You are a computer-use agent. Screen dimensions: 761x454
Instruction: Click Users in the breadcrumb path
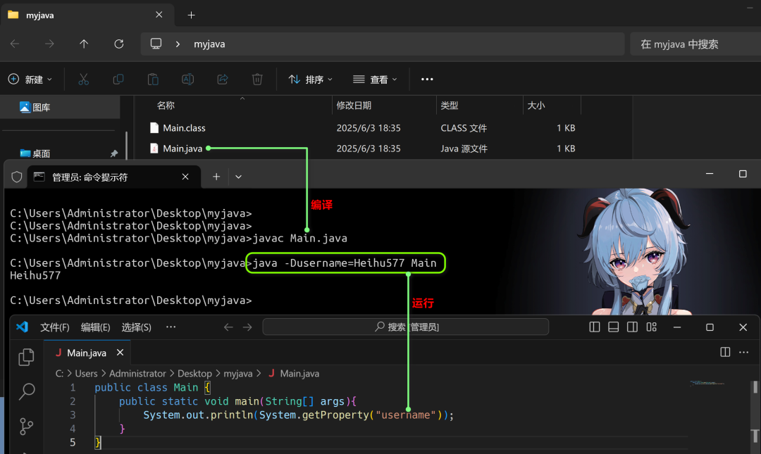click(x=86, y=374)
